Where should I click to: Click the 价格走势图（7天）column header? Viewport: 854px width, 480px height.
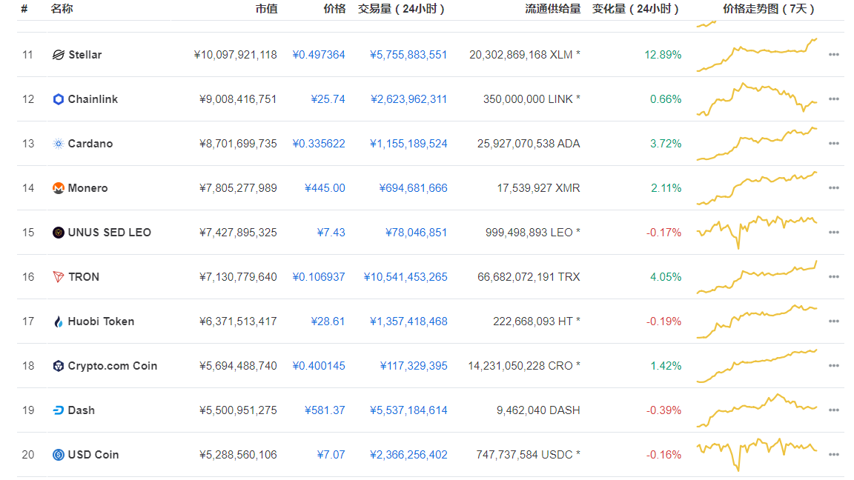pos(769,9)
